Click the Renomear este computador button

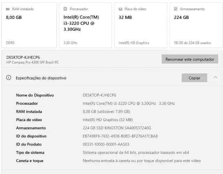tap(190, 59)
